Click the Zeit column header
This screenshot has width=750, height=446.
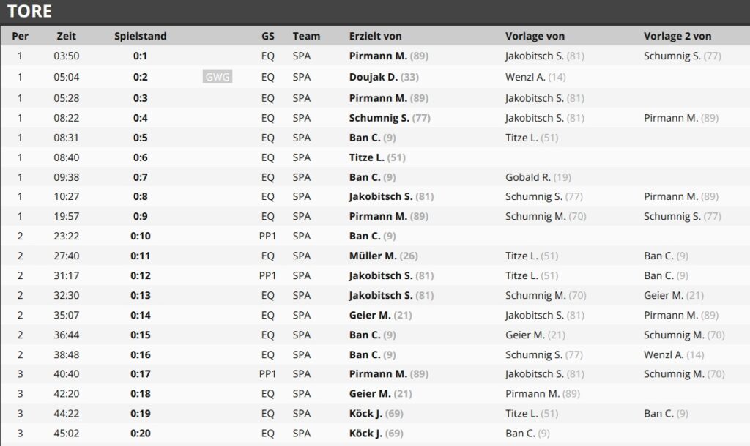[66, 36]
